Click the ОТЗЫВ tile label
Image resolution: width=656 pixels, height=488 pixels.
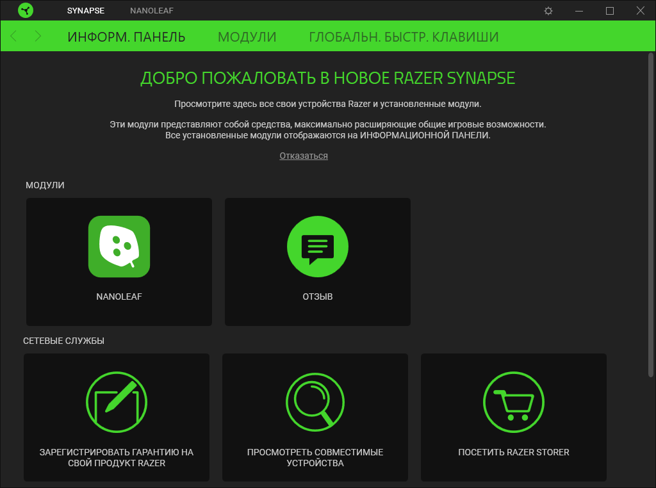318,297
